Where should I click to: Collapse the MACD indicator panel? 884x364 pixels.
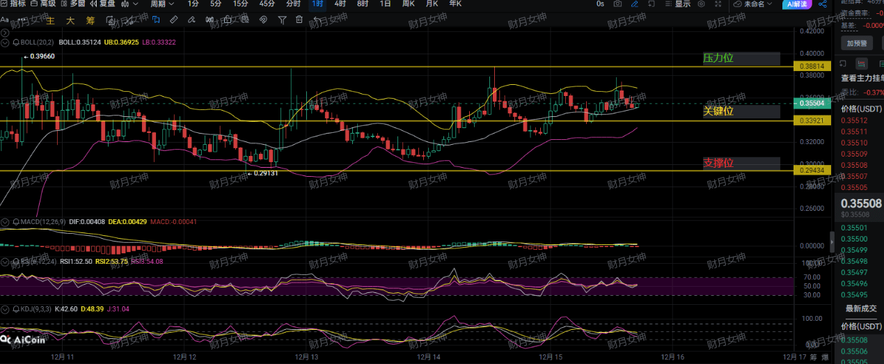pos(6,222)
